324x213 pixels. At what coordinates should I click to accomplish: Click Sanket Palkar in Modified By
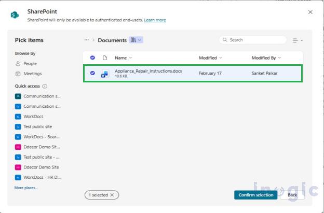click(x=264, y=73)
